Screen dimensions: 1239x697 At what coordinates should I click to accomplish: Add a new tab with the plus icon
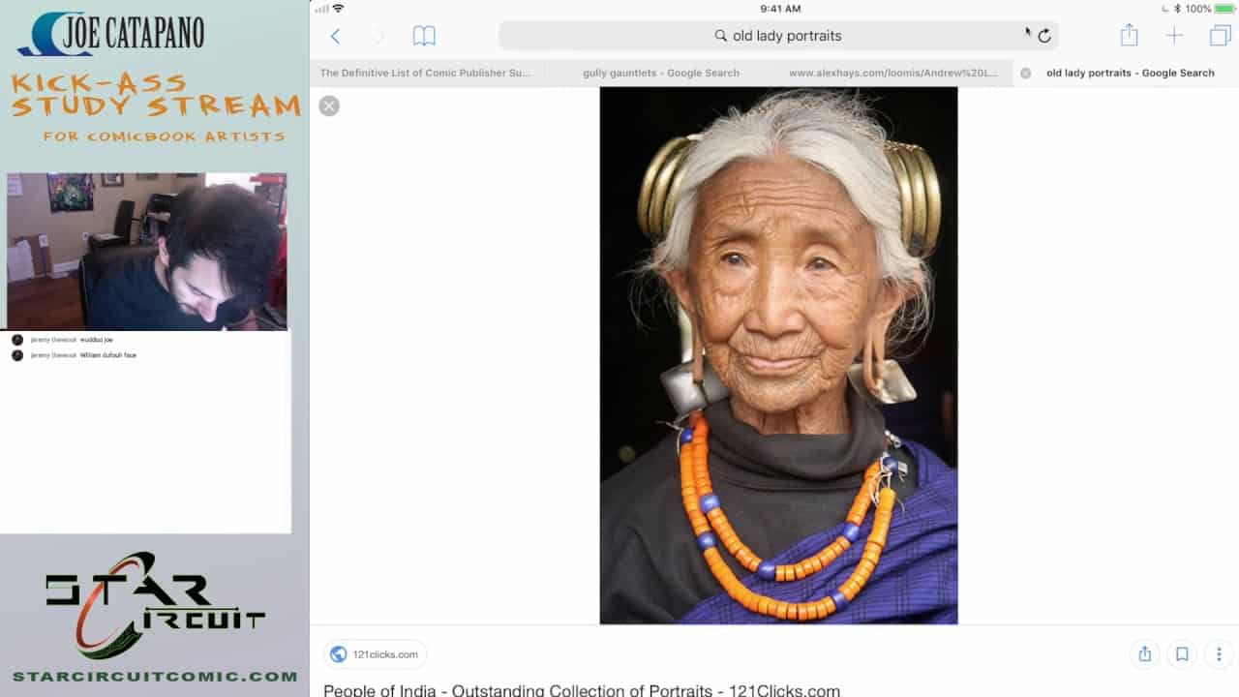pos(1174,36)
